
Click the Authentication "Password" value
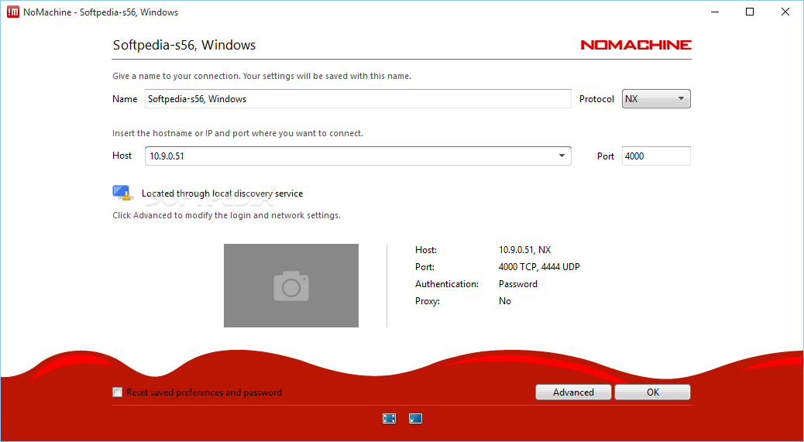coord(518,284)
